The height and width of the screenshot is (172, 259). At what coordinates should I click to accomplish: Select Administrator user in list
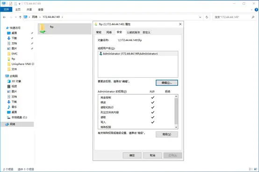(138, 54)
